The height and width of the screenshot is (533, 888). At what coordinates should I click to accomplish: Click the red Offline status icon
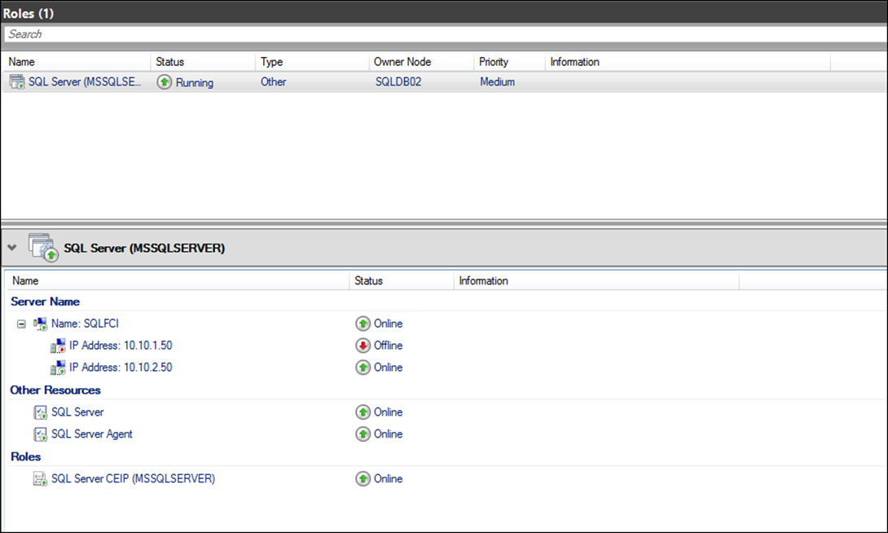point(363,346)
